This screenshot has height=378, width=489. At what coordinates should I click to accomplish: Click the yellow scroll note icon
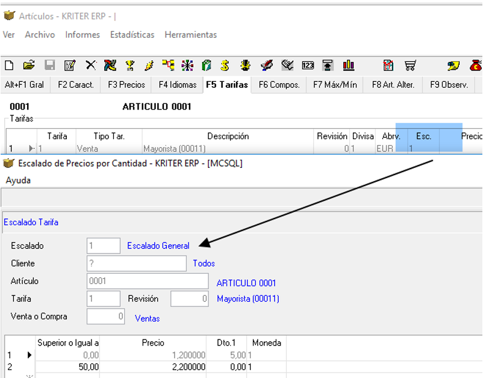[453, 66]
